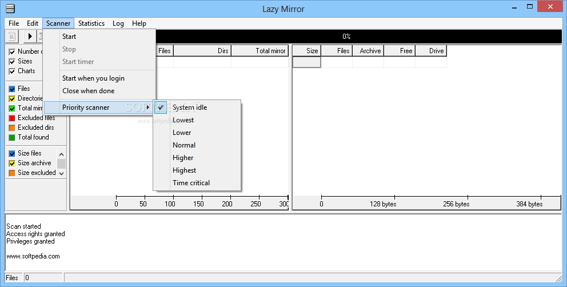
Task: Toggle the green Total found checkbox
Action: coord(12,138)
